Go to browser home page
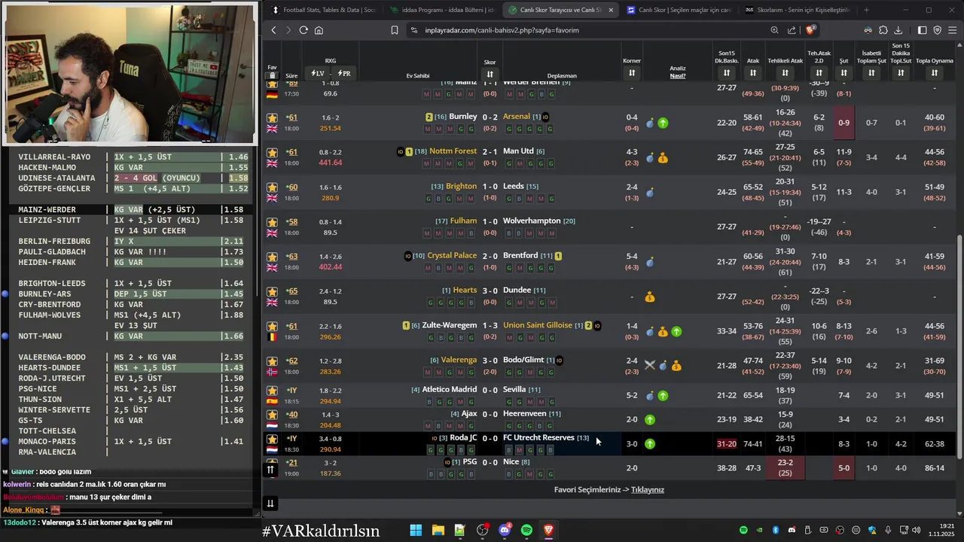The width and height of the screenshot is (964, 542). pos(319,30)
